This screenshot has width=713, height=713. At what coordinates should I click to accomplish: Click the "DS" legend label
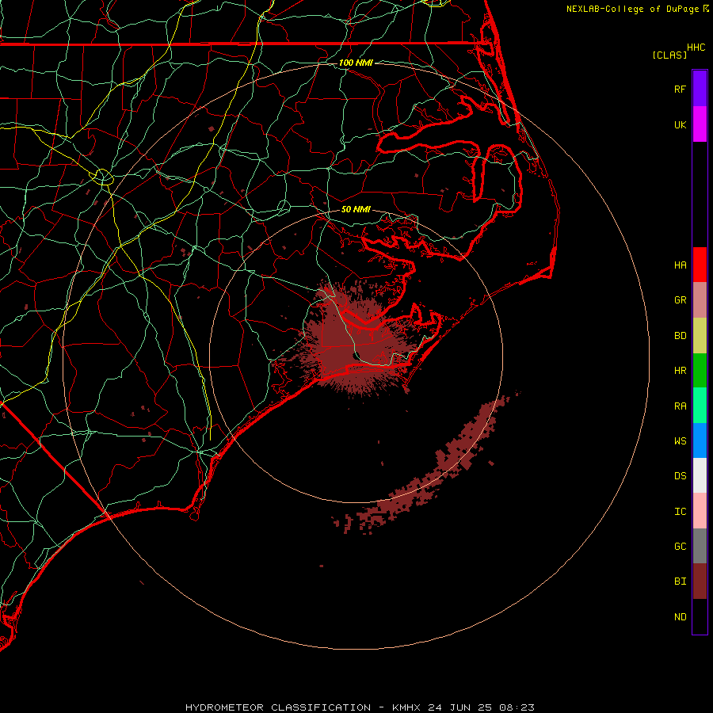[680, 476]
